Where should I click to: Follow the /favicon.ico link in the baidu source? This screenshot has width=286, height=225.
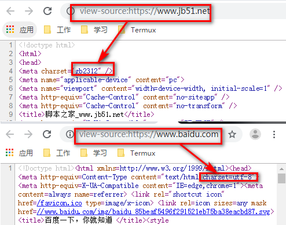tap(59, 203)
